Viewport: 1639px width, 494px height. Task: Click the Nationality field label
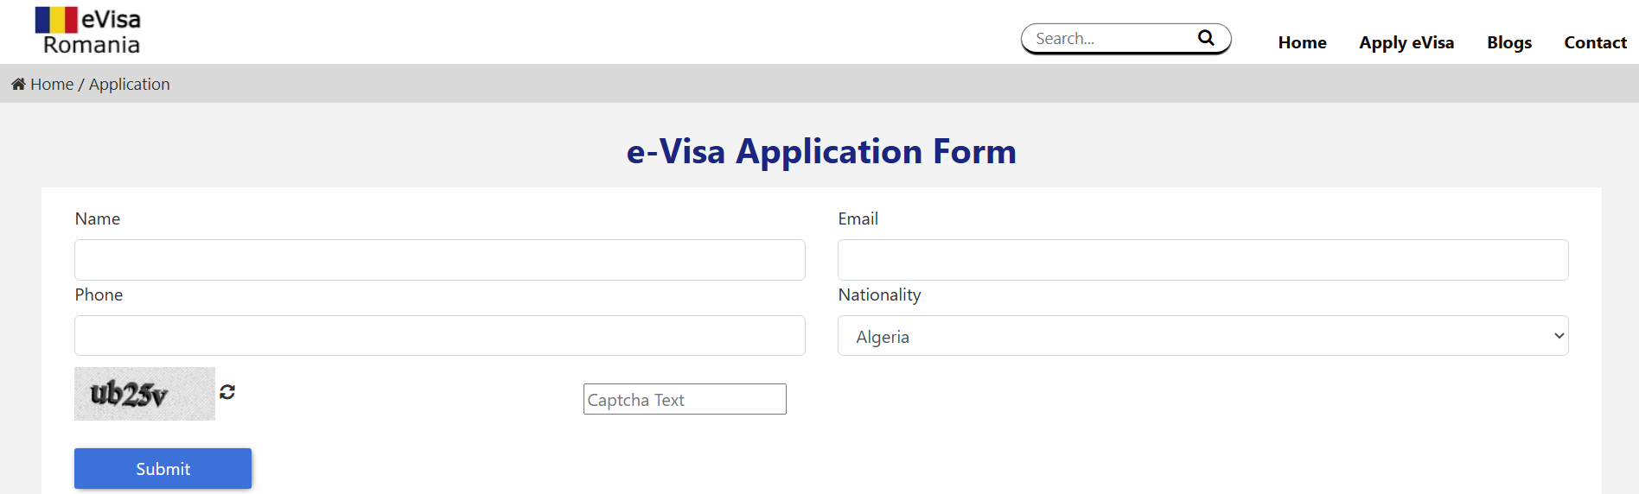[x=879, y=294]
